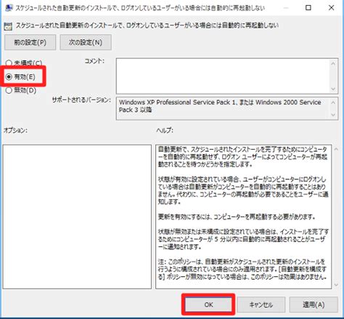Maximize the policy settings window

click(308, 8)
